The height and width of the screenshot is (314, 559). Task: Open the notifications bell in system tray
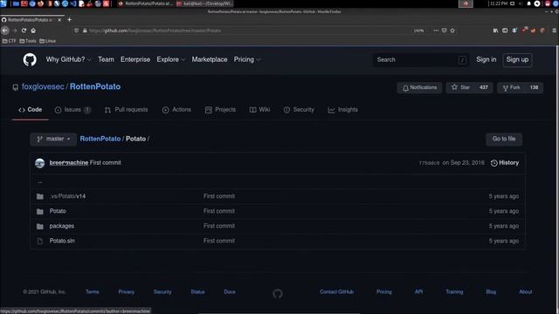[529, 3]
